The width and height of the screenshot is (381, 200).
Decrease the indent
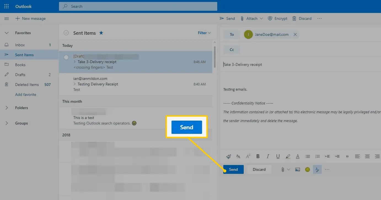(327, 156)
